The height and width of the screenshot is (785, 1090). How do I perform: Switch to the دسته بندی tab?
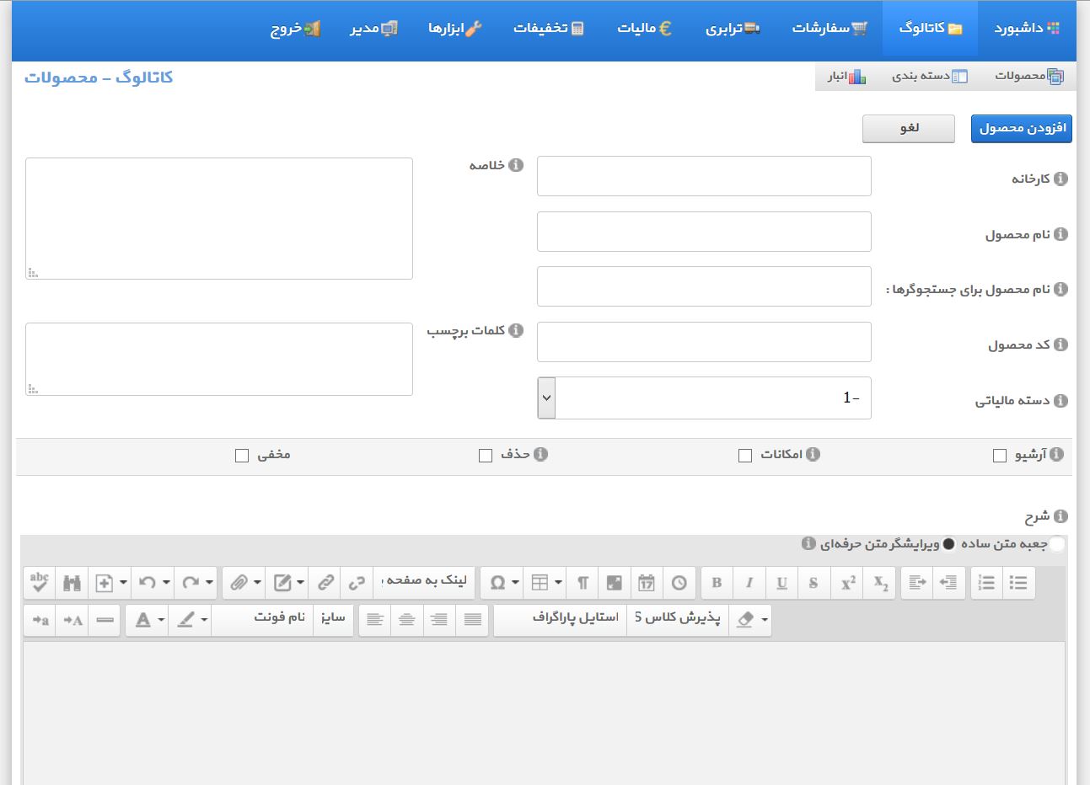tap(930, 76)
